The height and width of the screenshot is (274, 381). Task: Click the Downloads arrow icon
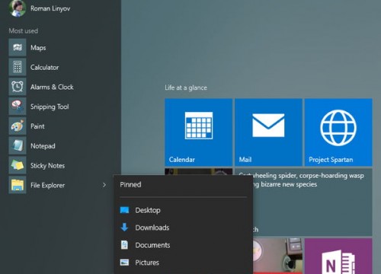click(x=124, y=228)
